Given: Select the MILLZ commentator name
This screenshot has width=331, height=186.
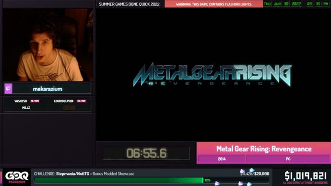Looking at the screenshot, I should (x=26, y=108).
